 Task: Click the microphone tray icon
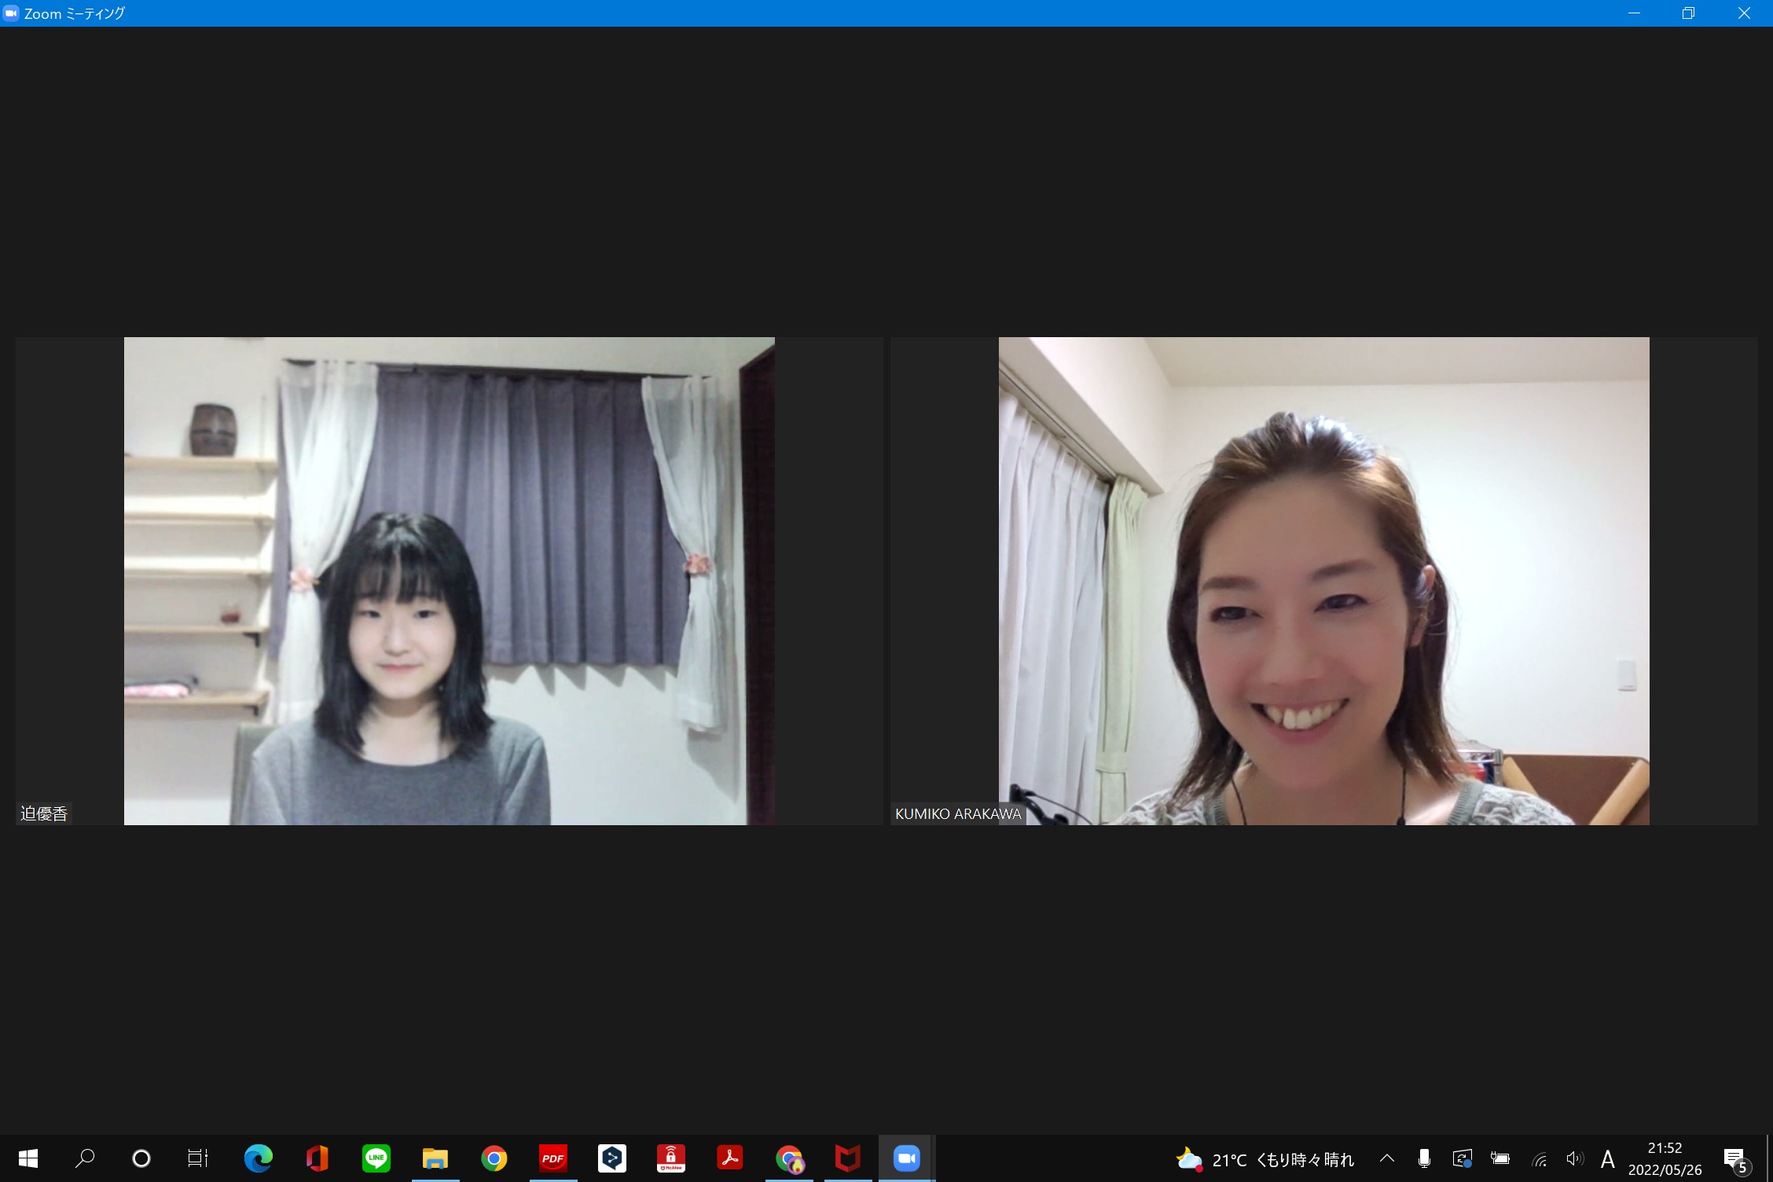[1424, 1158]
